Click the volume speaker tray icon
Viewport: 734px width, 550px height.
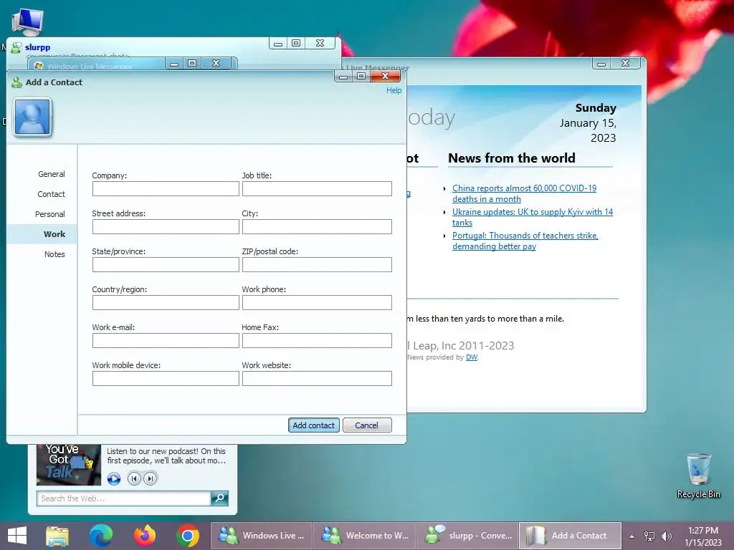(667, 536)
